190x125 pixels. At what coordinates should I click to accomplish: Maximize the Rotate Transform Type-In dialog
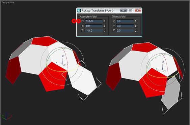pyautogui.click(x=131, y=10)
